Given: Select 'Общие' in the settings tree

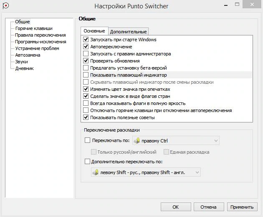Looking at the screenshot, I should [23, 22].
